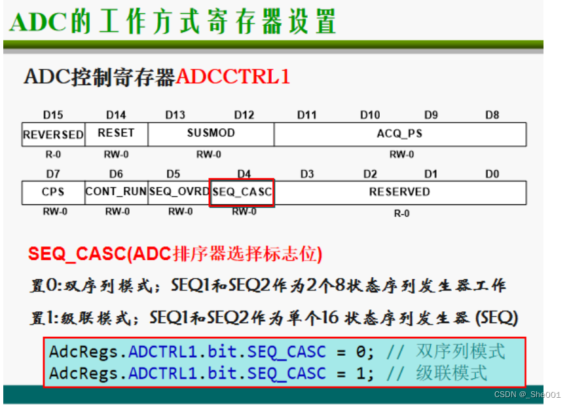Click the RW-0 label under SEQ_CASC
Screen dimensions: 571x405
click(x=244, y=212)
